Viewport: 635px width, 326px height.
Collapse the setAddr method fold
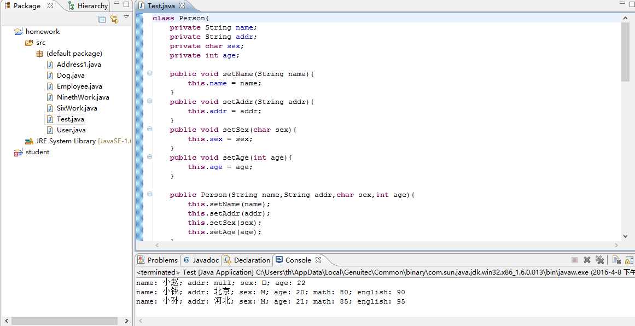(x=149, y=101)
